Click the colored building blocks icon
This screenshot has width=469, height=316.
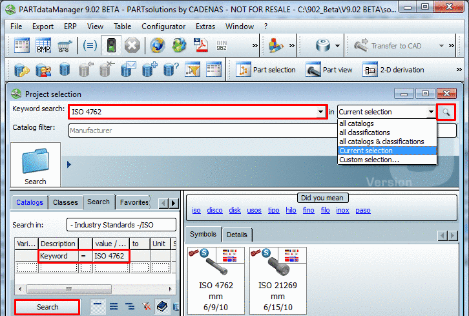click(275, 45)
